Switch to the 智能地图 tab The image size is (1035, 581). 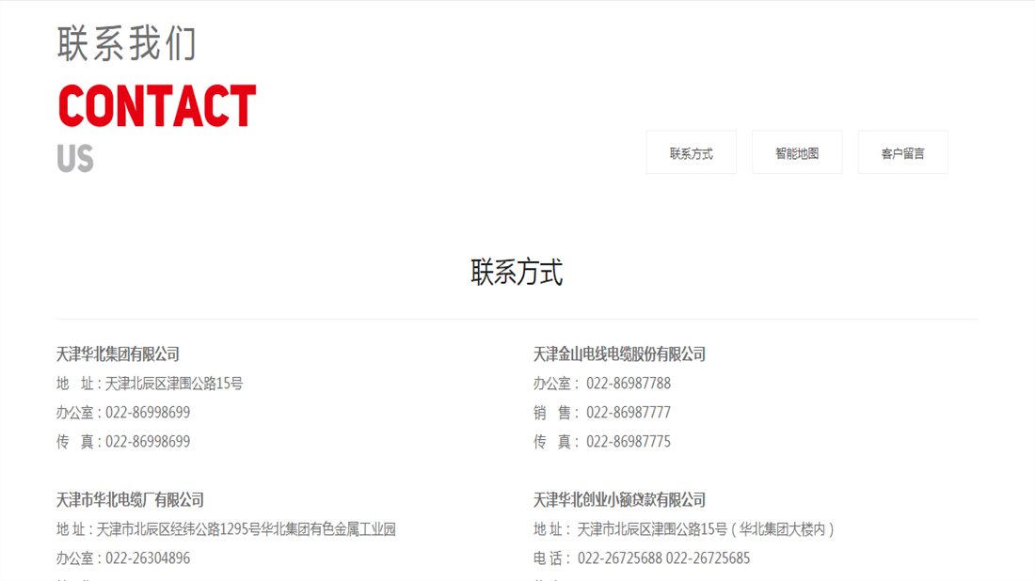point(797,152)
